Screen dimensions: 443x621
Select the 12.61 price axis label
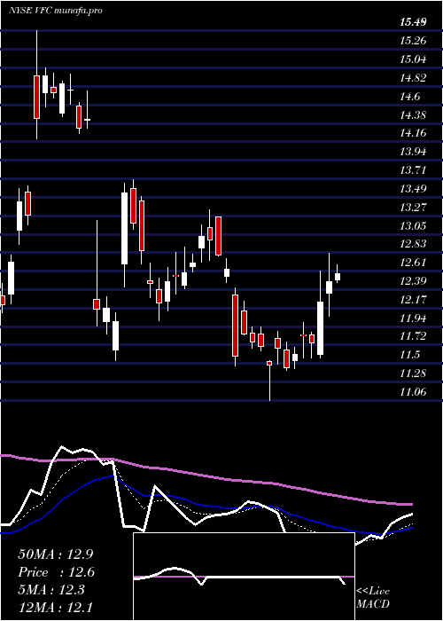[413, 263]
